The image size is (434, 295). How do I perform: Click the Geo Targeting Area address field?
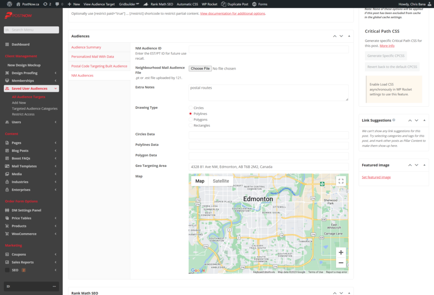pos(268,167)
